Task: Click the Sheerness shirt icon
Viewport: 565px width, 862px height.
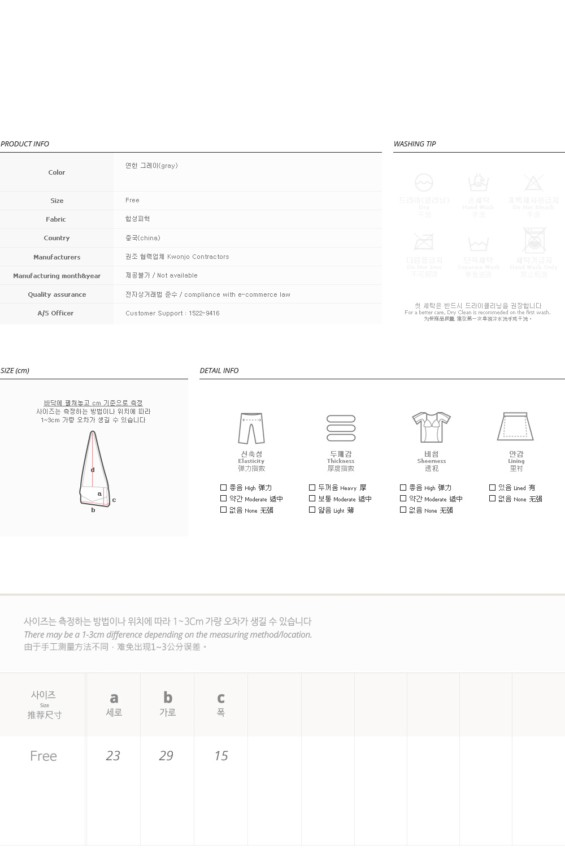Action: pyautogui.click(x=431, y=427)
